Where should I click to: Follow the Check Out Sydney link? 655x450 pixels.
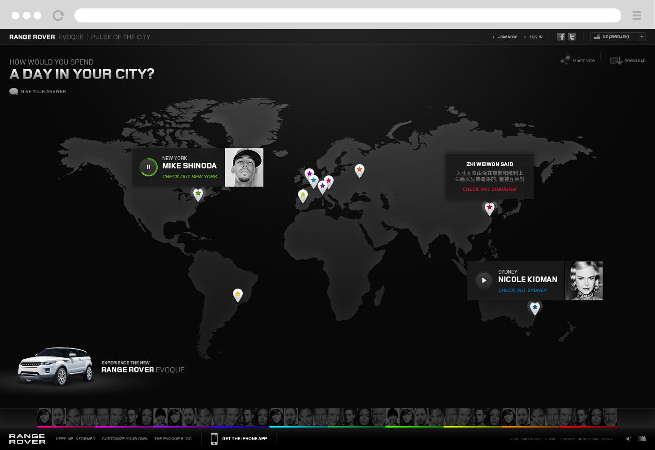tap(523, 290)
